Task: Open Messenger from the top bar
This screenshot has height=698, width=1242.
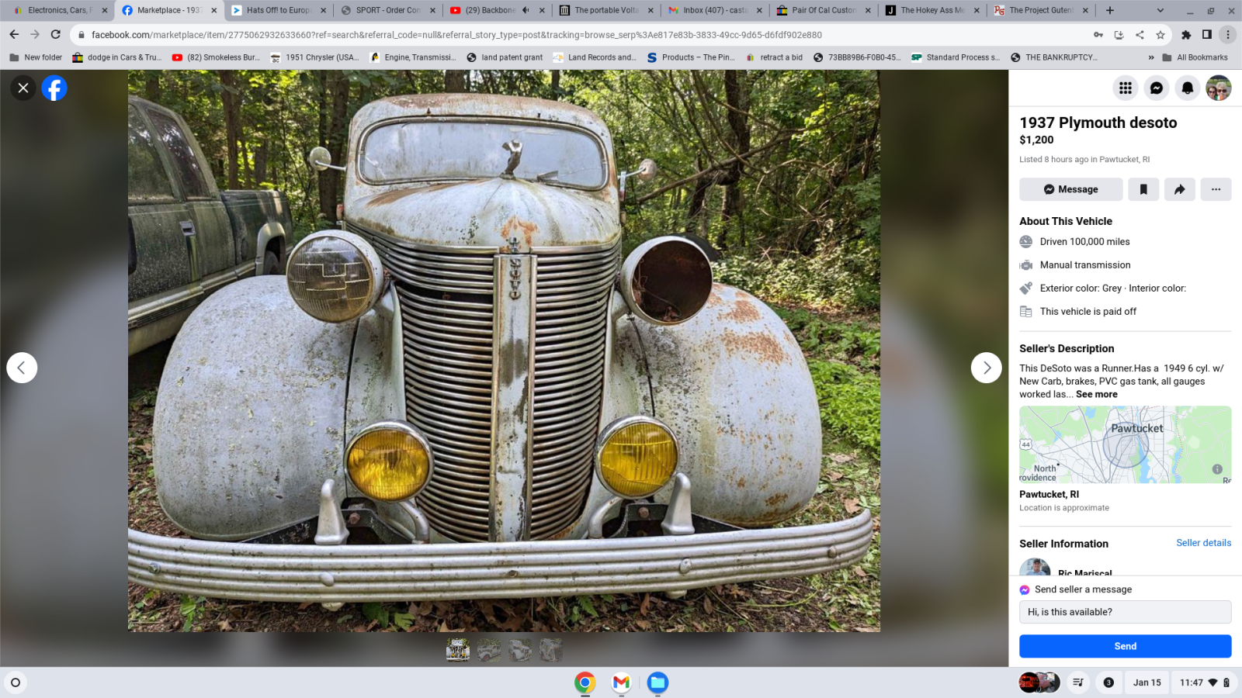Action: 1156,88
